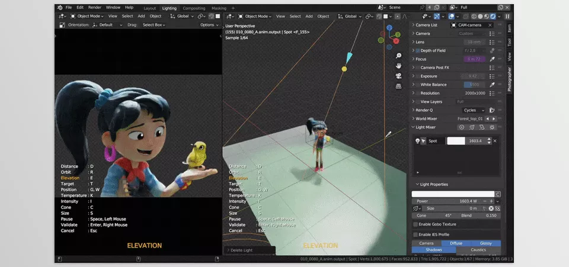Image resolution: width=569 pixels, height=267 pixels.
Task: Switch perspective/orthographic with the grid icon
Action: click(398, 86)
